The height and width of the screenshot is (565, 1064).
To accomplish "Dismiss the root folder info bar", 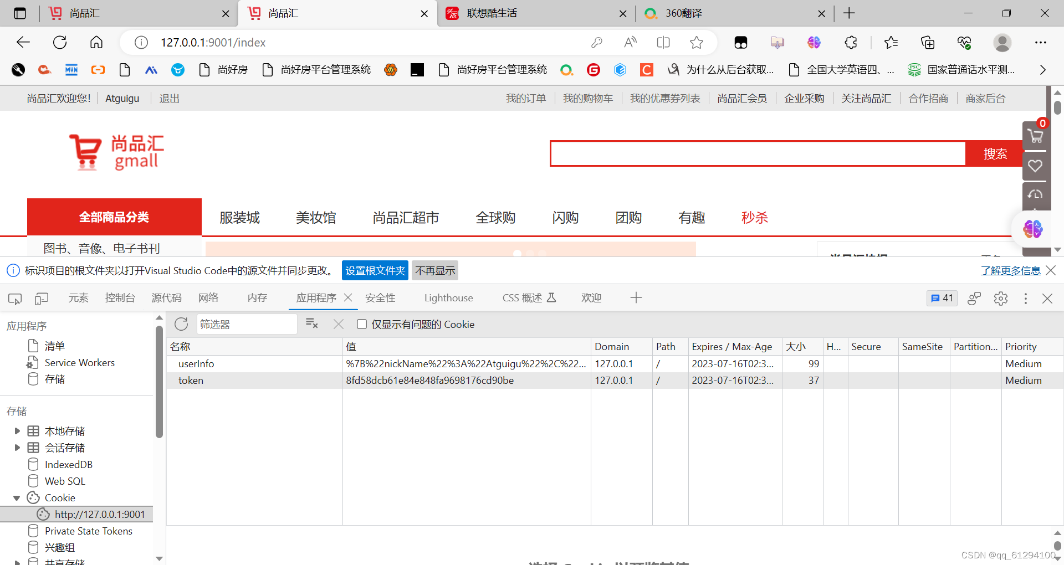I will coord(1051,270).
